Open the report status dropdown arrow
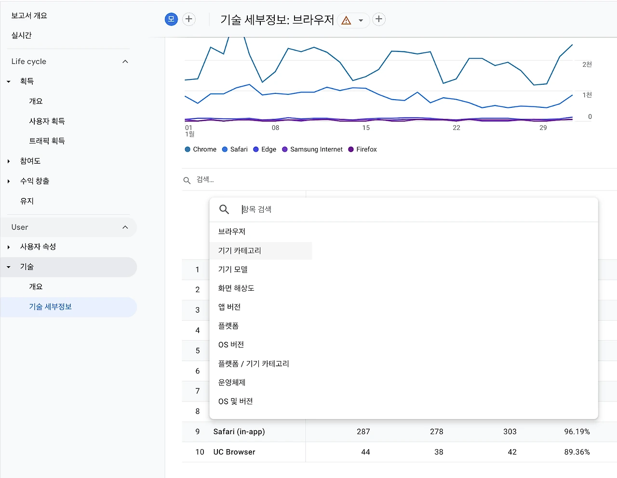 (x=361, y=21)
